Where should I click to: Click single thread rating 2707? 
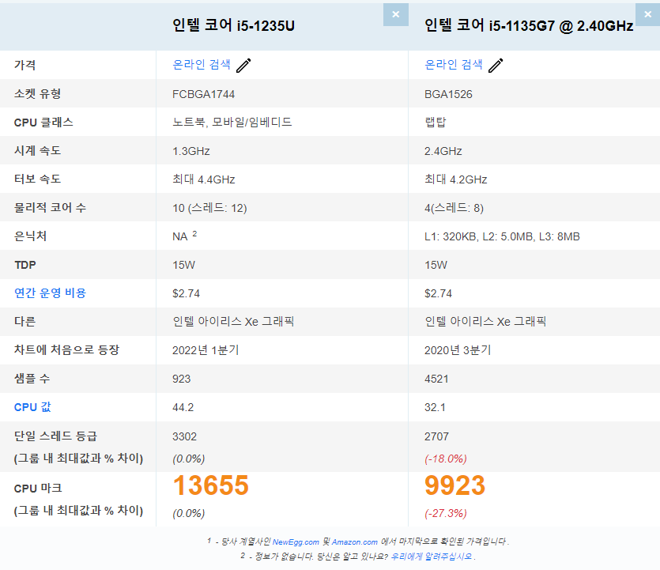(x=436, y=436)
